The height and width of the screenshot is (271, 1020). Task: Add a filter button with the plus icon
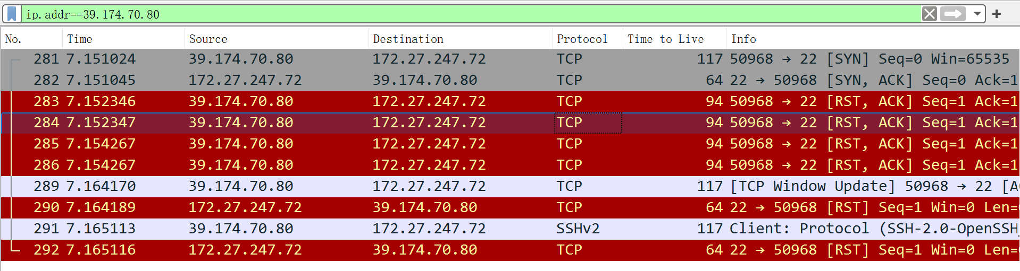pos(997,14)
